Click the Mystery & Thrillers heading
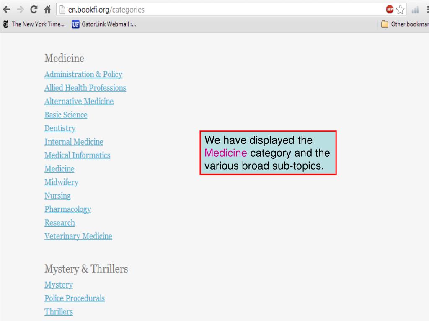 [x=86, y=269]
